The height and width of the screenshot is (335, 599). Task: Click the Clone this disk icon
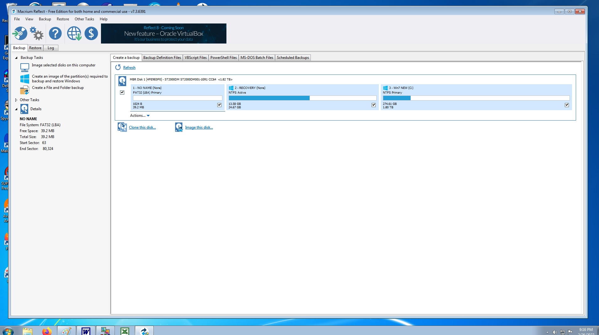(122, 127)
